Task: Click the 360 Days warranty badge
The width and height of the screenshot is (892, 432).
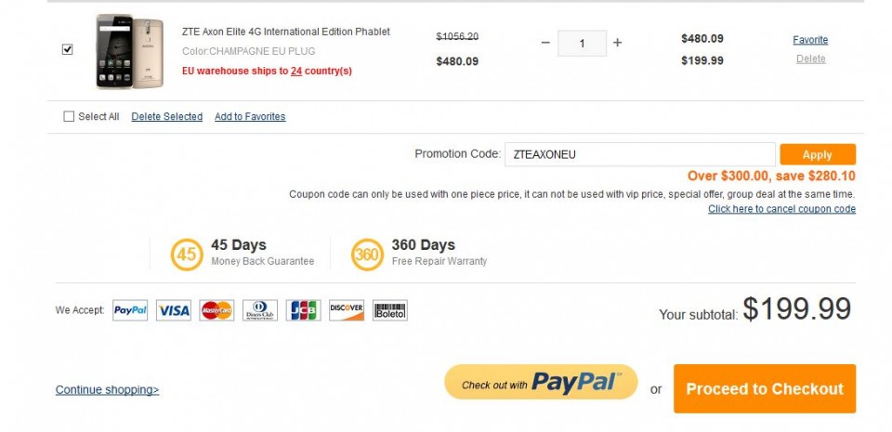Action: 367,254
